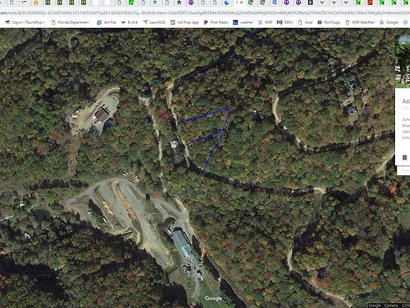Open the Log in – TouristExpr bookmark
This screenshot has width=410, height=308.
point(26,23)
